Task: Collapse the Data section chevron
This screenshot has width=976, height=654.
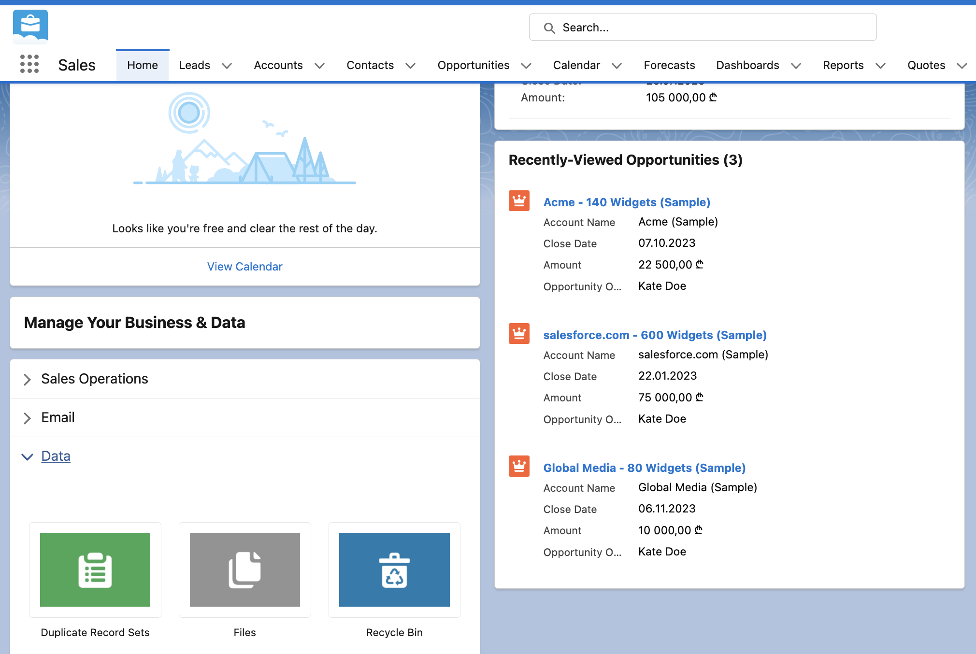Action: [x=27, y=456]
